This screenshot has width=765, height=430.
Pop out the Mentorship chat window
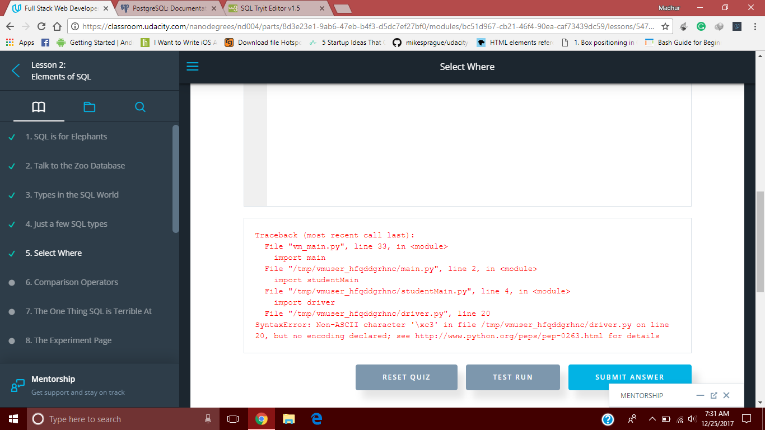[x=713, y=395]
